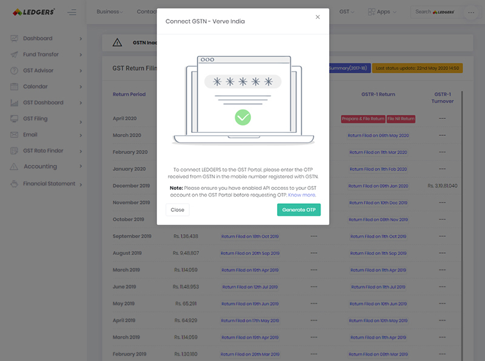Image resolution: width=485 pixels, height=361 pixels.
Task: Click the GST Filing monitor icon
Action: coord(14,118)
